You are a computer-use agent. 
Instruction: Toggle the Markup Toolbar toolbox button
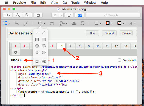(80, 15)
